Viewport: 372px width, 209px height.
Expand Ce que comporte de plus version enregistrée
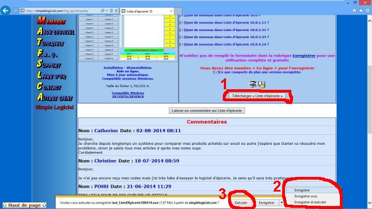(x=257, y=72)
